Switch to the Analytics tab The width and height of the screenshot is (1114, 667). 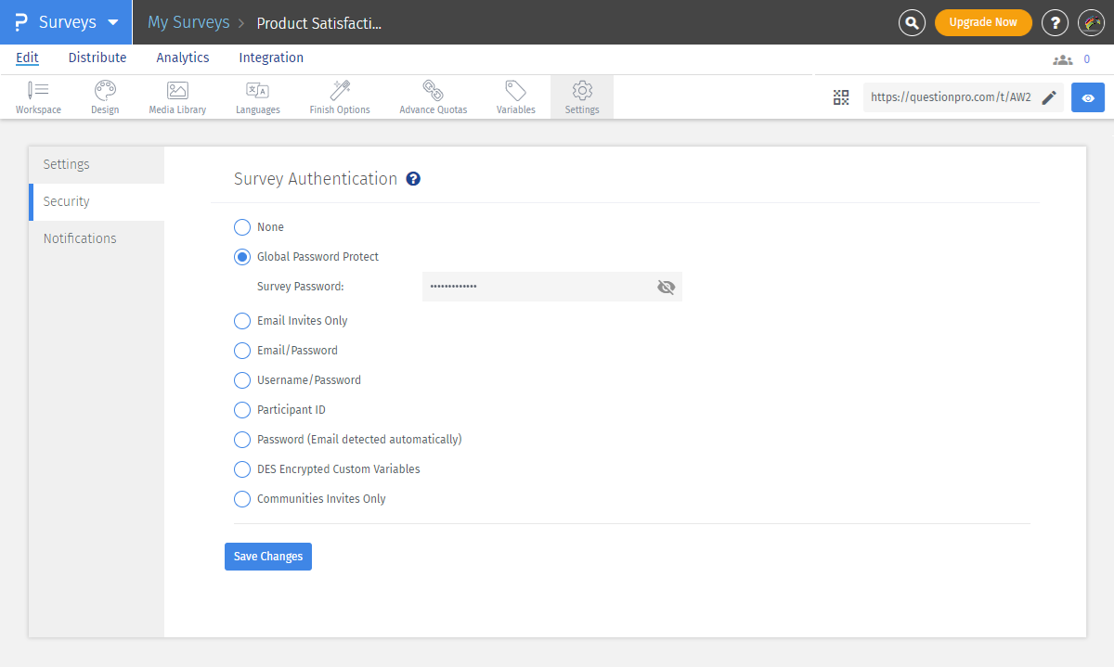pos(182,58)
